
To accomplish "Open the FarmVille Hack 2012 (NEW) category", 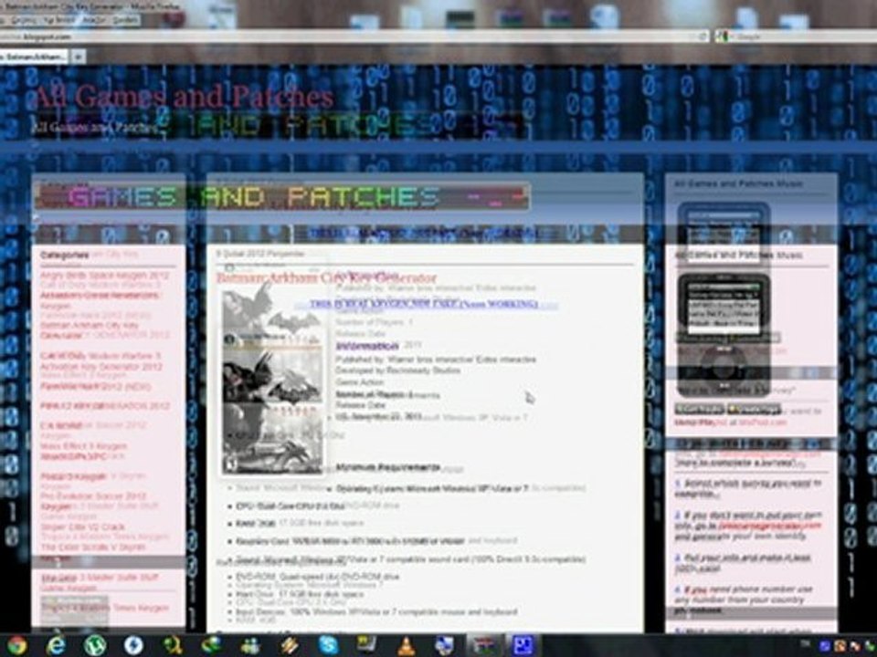I will tap(96, 386).
